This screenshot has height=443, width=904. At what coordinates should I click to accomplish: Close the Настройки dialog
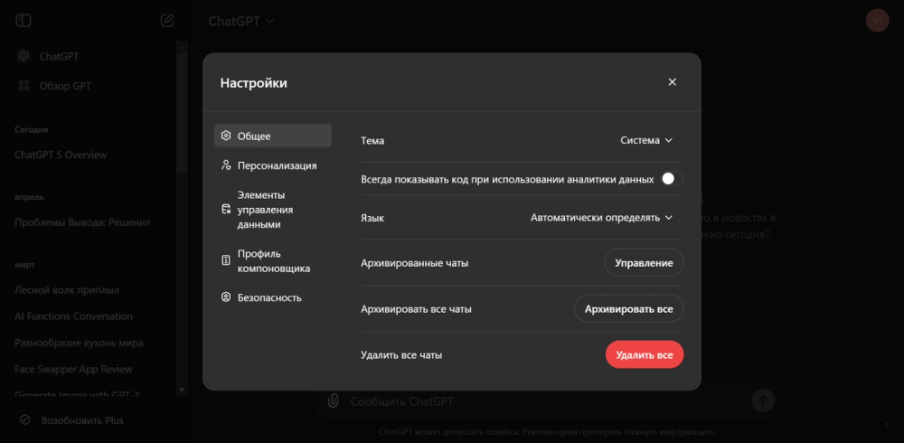[x=672, y=82]
